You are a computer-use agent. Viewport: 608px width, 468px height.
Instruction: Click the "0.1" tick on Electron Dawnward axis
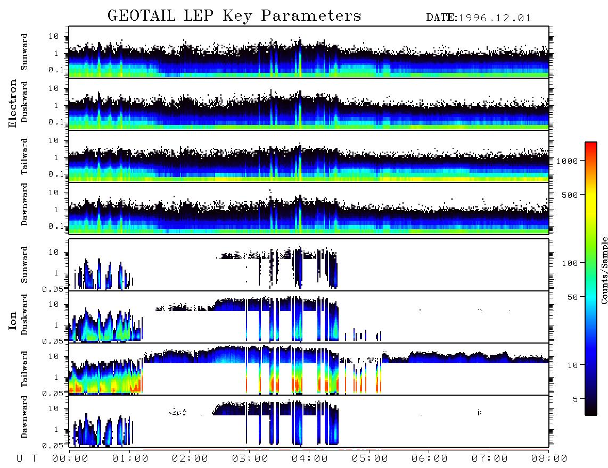[x=56, y=226]
